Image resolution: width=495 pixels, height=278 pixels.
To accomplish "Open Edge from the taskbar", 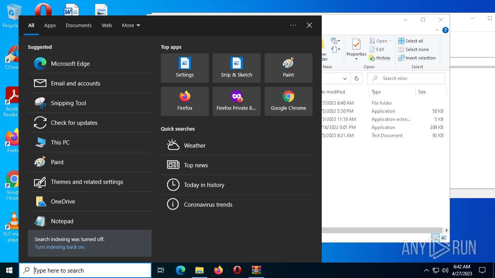I will pyautogui.click(x=181, y=270).
